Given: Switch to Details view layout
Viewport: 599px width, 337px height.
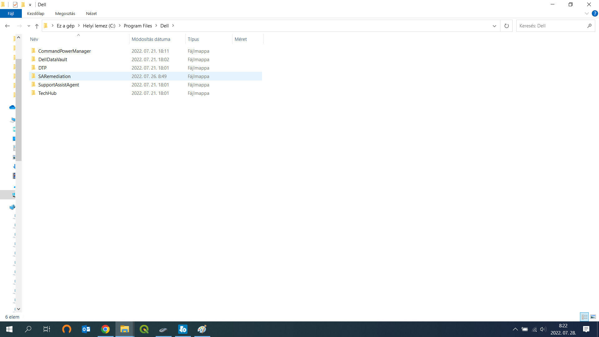Looking at the screenshot, I should point(584,317).
